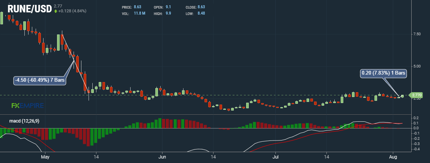The height and width of the screenshot is (163, 430).
Task: Click the green up-arrow change indicator
Action: pyautogui.click(x=56, y=11)
